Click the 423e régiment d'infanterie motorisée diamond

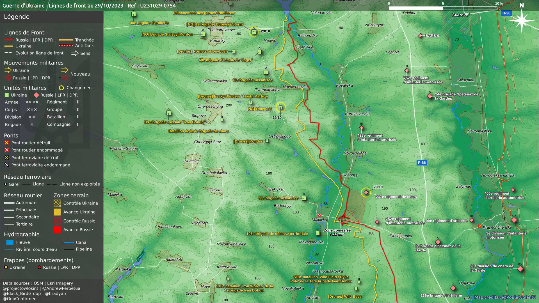(362, 128)
